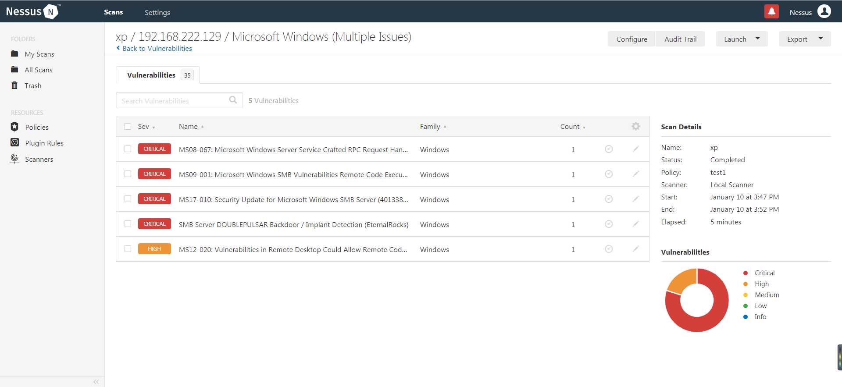Viewport: 842px width, 387px height.
Task: Open MS12-020 Remote Desktop entry
Action: (293, 249)
